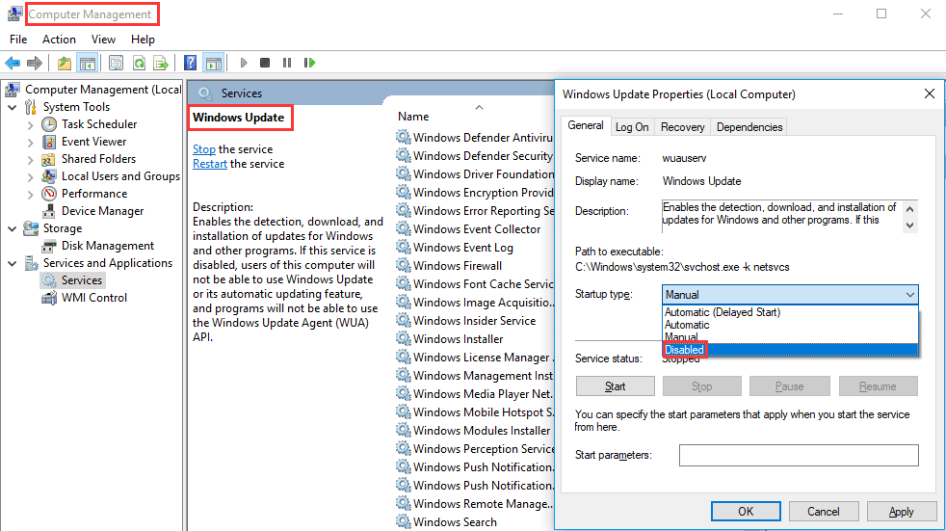The width and height of the screenshot is (946, 531).
Task: Toggle the Show/Hide Console Tree icon
Action: click(88, 63)
